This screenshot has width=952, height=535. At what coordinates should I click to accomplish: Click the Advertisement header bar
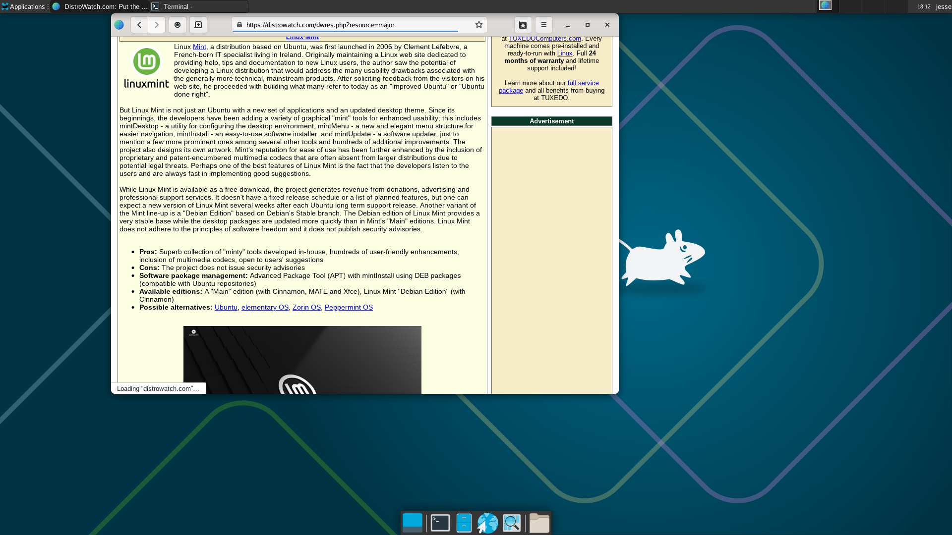(552, 121)
